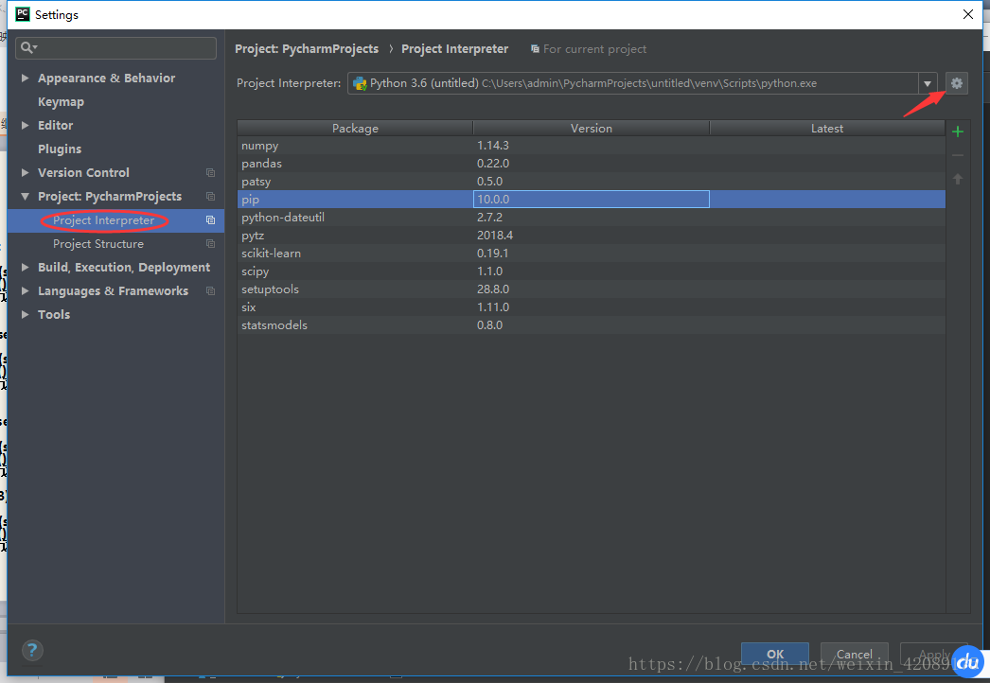
Task: Click the copy icon beside Project Structure
Action: click(x=210, y=244)
